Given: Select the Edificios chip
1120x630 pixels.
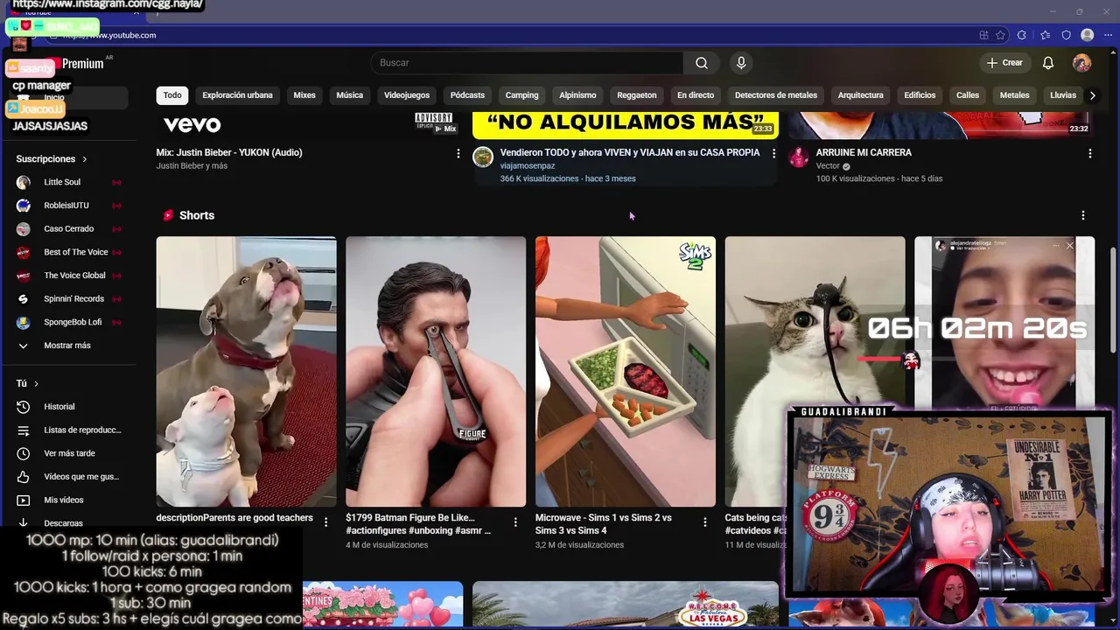Looking at the screenshot, I should pos(920,95).
